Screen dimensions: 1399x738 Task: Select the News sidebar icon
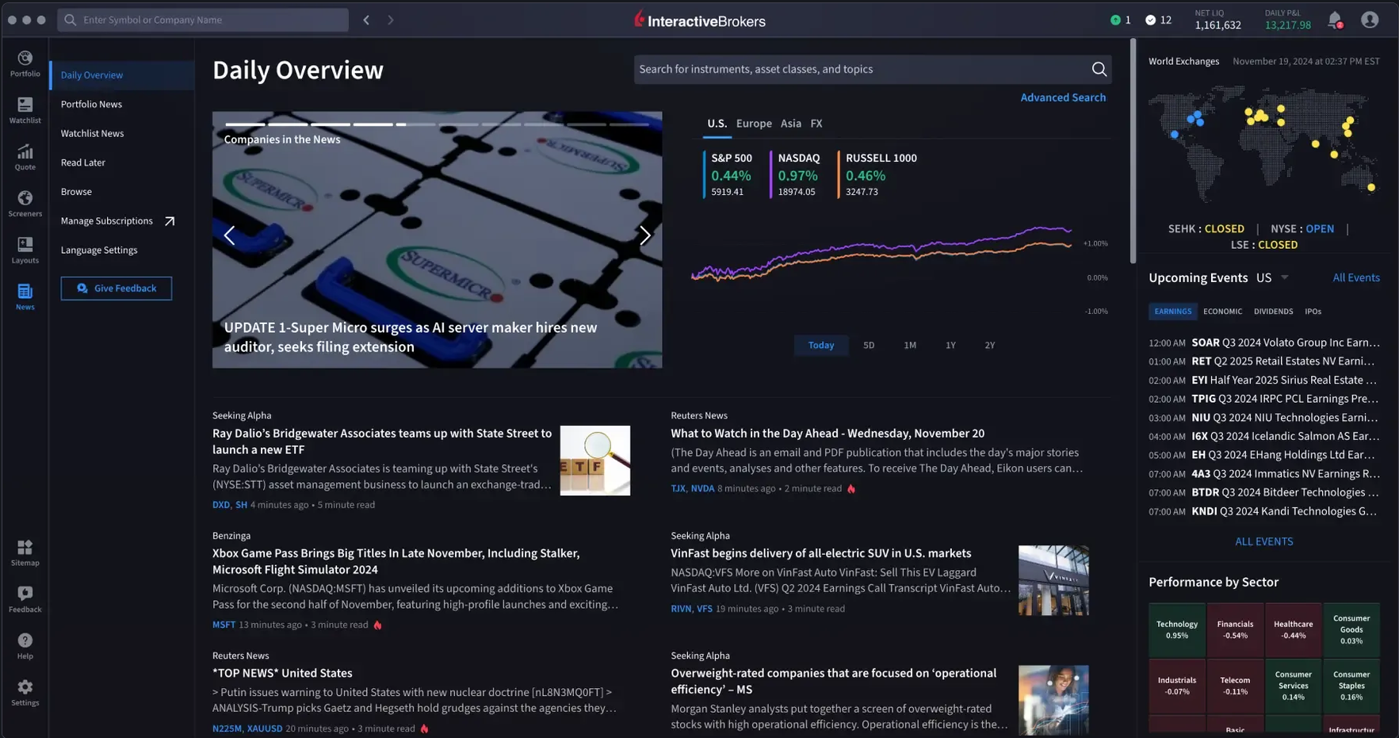(25, 297)
